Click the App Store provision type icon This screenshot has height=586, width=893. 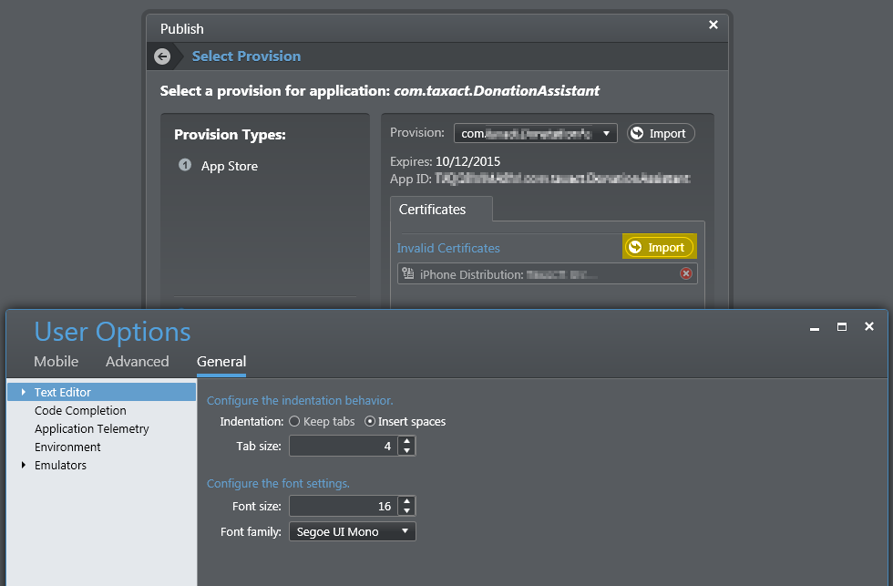[185, 165]
